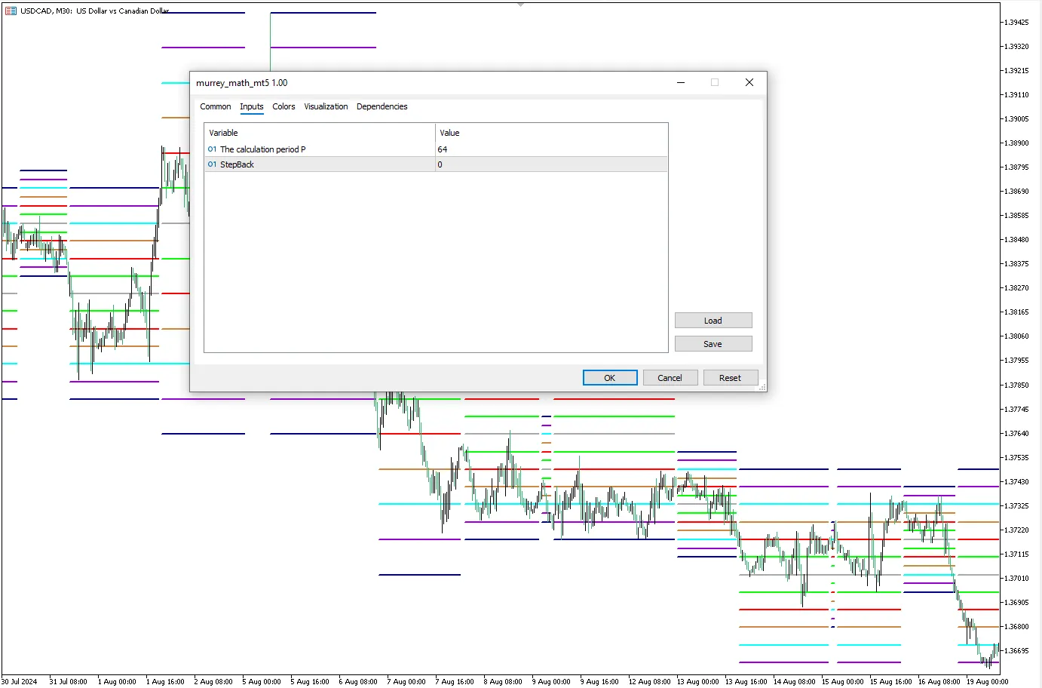Screen dimensions: 1042x688
Task: Select the Visualization tab
Action: coord(326,106)
